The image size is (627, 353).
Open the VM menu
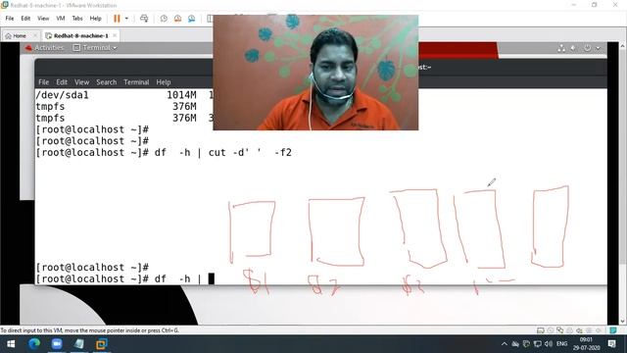(61, 19)
